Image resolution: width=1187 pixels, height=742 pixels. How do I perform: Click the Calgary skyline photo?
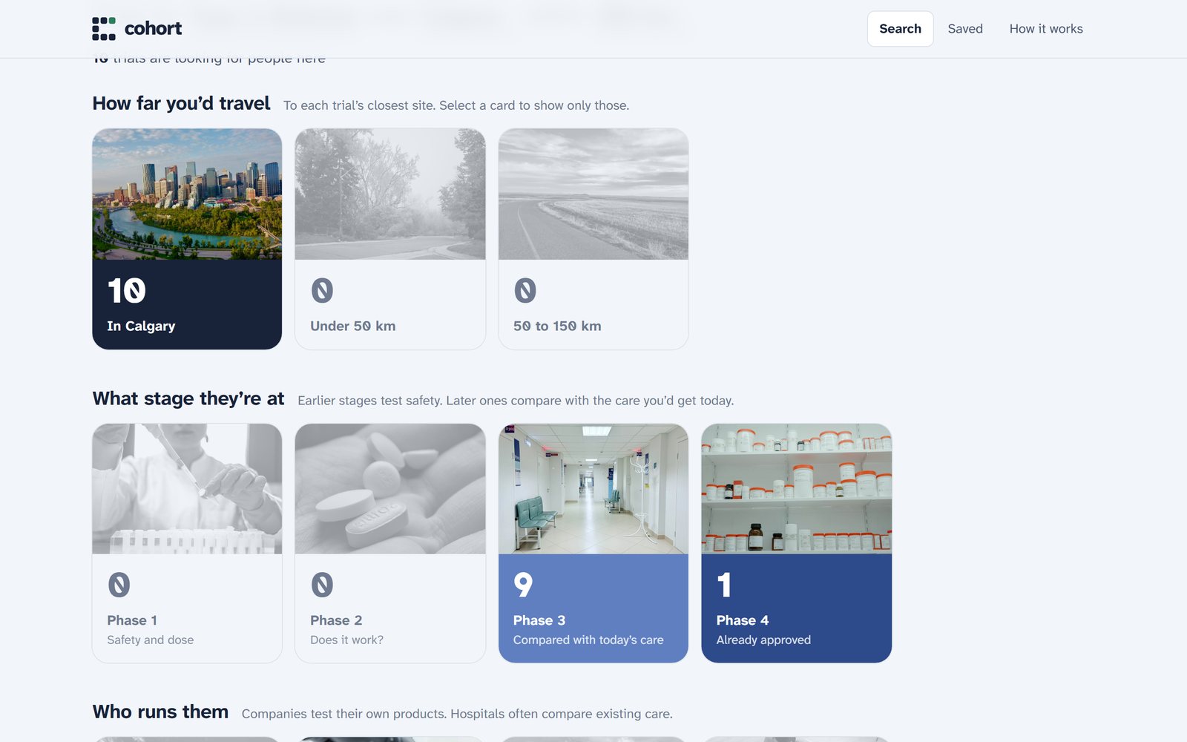187,194
